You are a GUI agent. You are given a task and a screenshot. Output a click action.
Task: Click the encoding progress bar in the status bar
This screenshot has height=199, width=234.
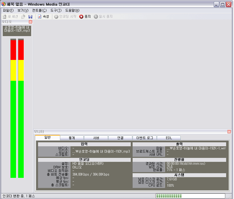pyautogui.click(x=191, y=196)
